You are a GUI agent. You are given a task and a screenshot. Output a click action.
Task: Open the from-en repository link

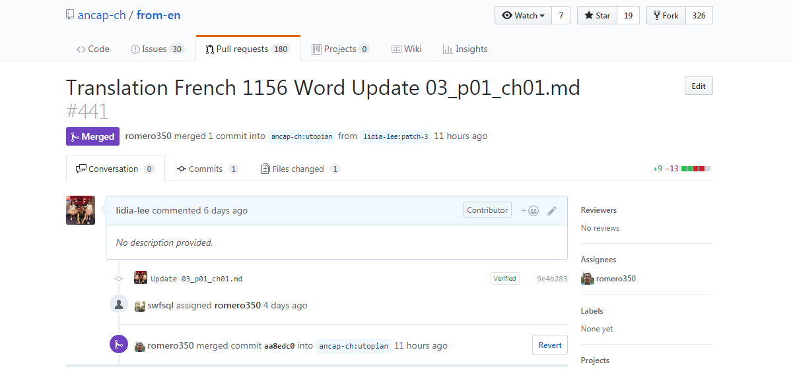click(158, 14)
